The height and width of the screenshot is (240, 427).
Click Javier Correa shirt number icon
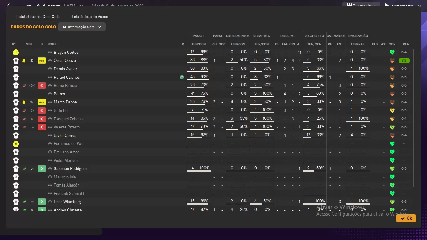(x=16, y=135)
